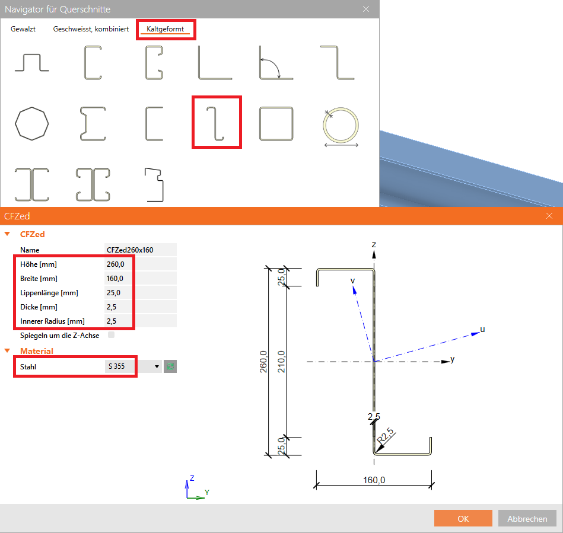Select the cold-formed C channel profile icon

(x=93, y=62)
